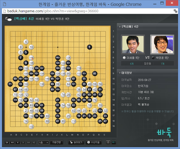180x149 pixels.
Task: Click white stone numbered 32
Action: [105, 110]
